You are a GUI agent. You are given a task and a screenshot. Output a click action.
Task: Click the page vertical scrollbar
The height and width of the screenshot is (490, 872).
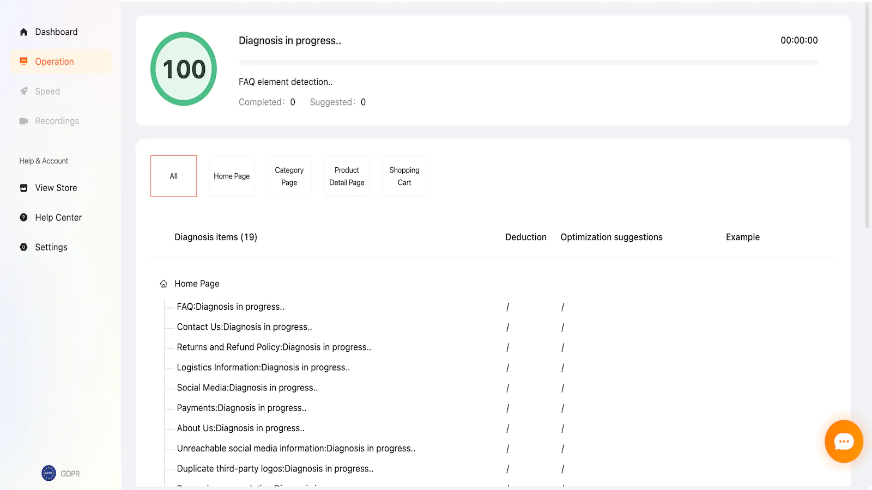tap(867, 115)
